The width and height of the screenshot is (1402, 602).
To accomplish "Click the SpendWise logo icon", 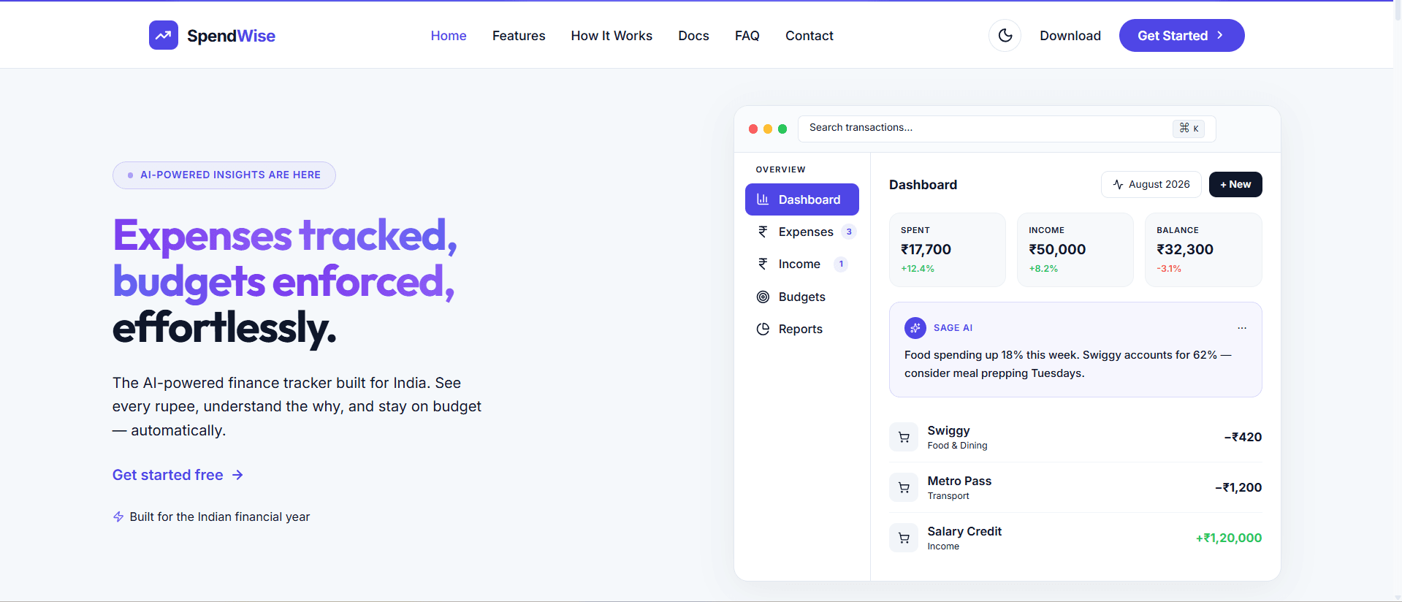I will (164, 35).
